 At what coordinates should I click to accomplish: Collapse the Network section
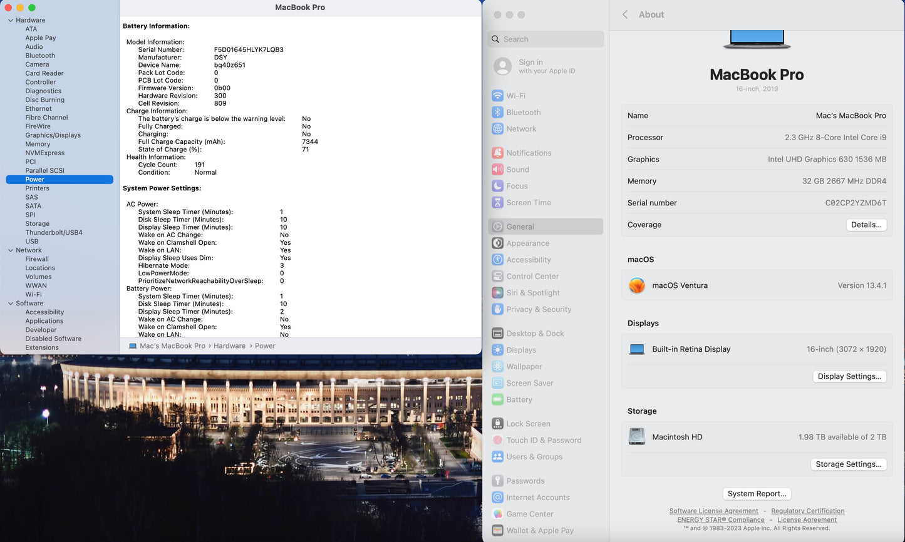coord(11,250)
